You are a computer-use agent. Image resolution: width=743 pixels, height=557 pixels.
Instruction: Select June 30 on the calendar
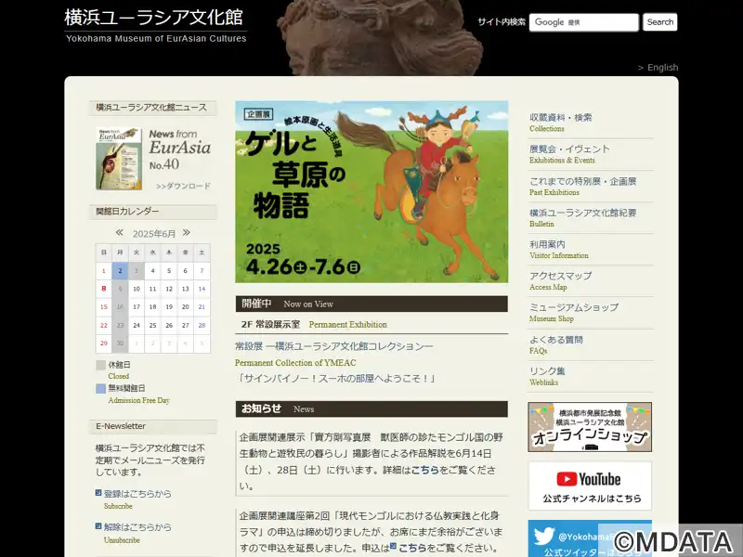pos(120,343)
